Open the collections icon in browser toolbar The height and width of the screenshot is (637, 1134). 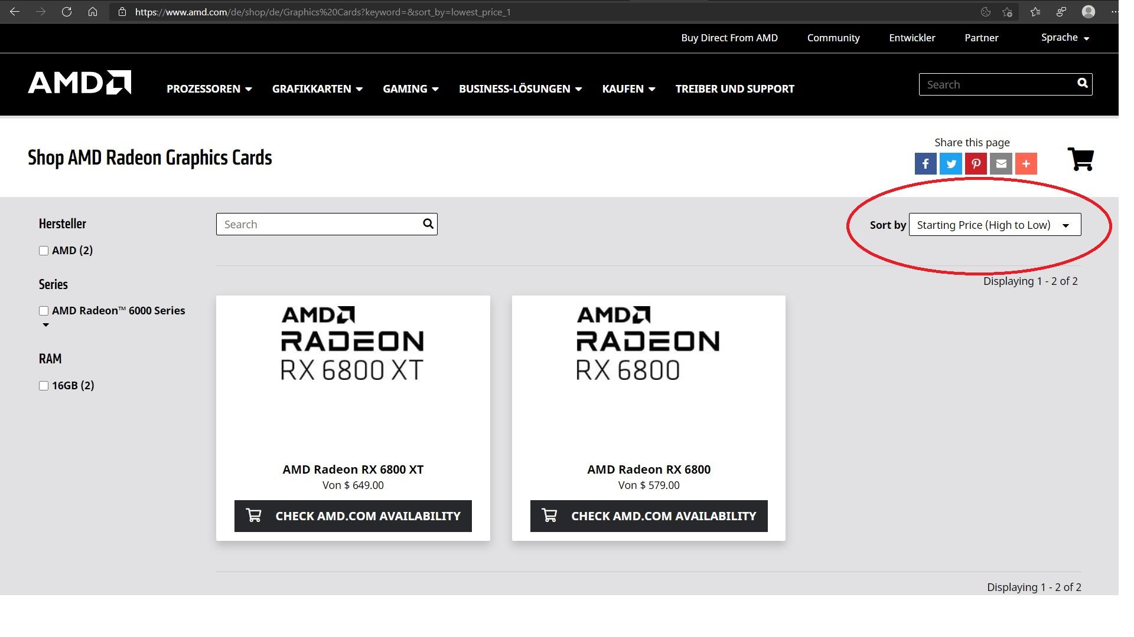(x=1061, y=12)
